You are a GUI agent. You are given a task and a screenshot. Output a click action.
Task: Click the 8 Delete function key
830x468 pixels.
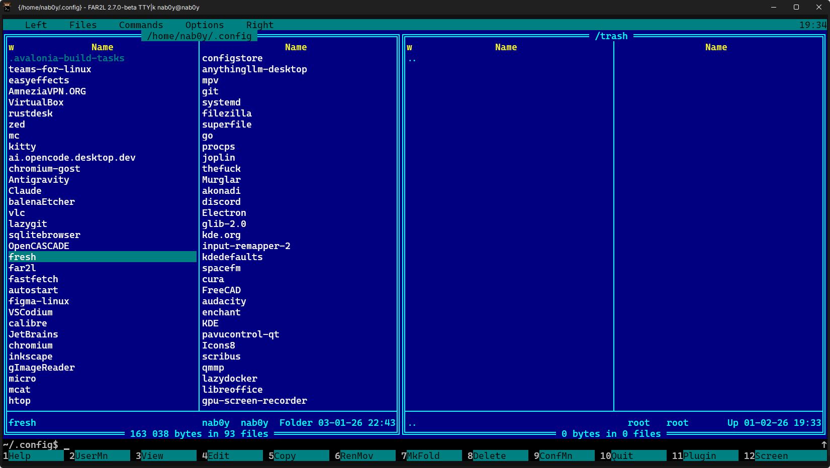(489, 456)
